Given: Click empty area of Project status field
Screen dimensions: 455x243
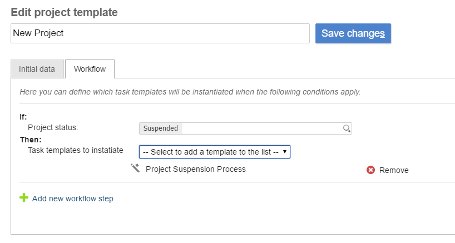Looking at the screenshot, I should pos(261,128).
